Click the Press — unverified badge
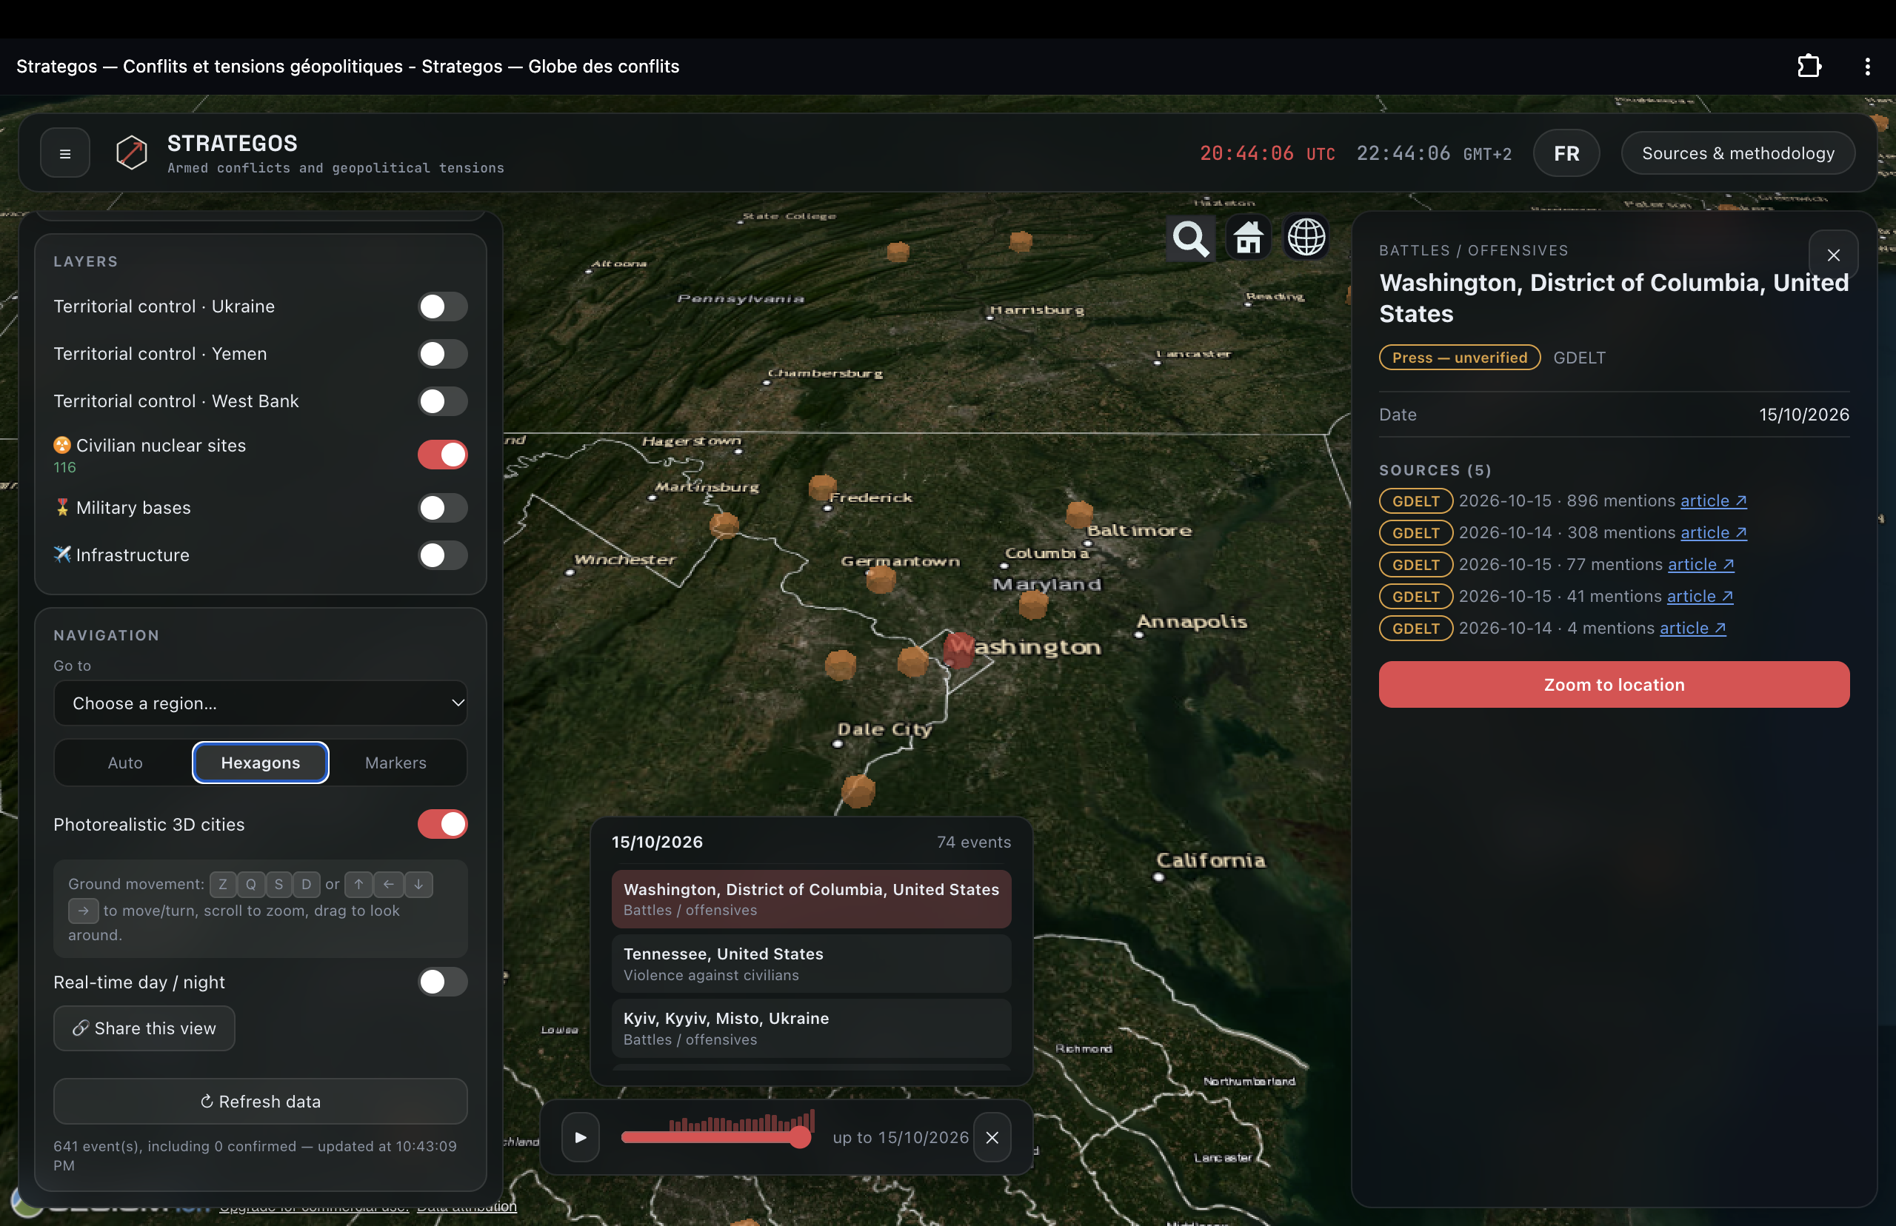This screenshot has height=1226, width=1896. [1460, 358]
